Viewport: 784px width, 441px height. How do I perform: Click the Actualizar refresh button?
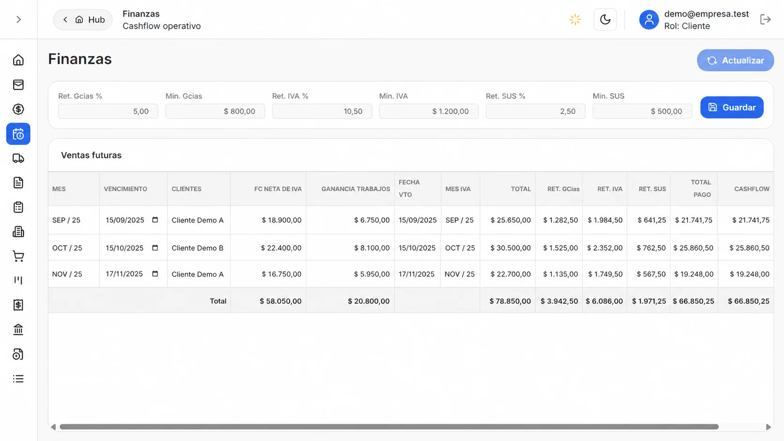tap(735, 60)
